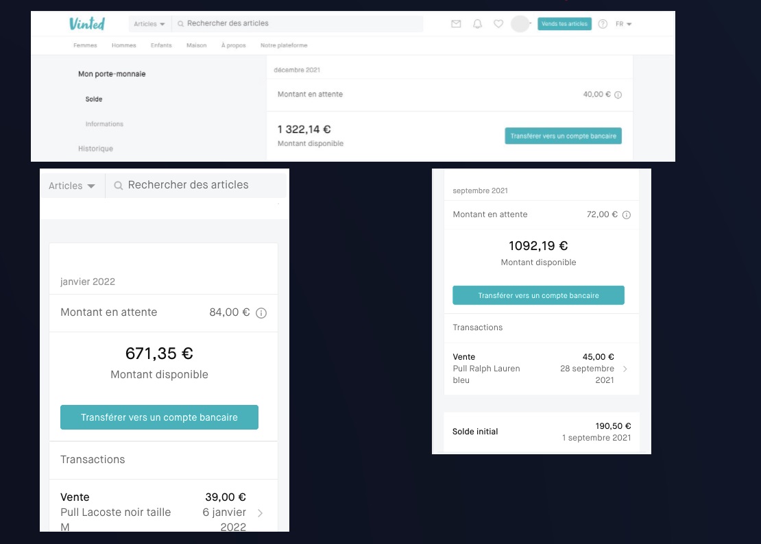Open Pull Lacoste sale chevron
The width and height of the screenshot is (761, 544).
point(260,512)
